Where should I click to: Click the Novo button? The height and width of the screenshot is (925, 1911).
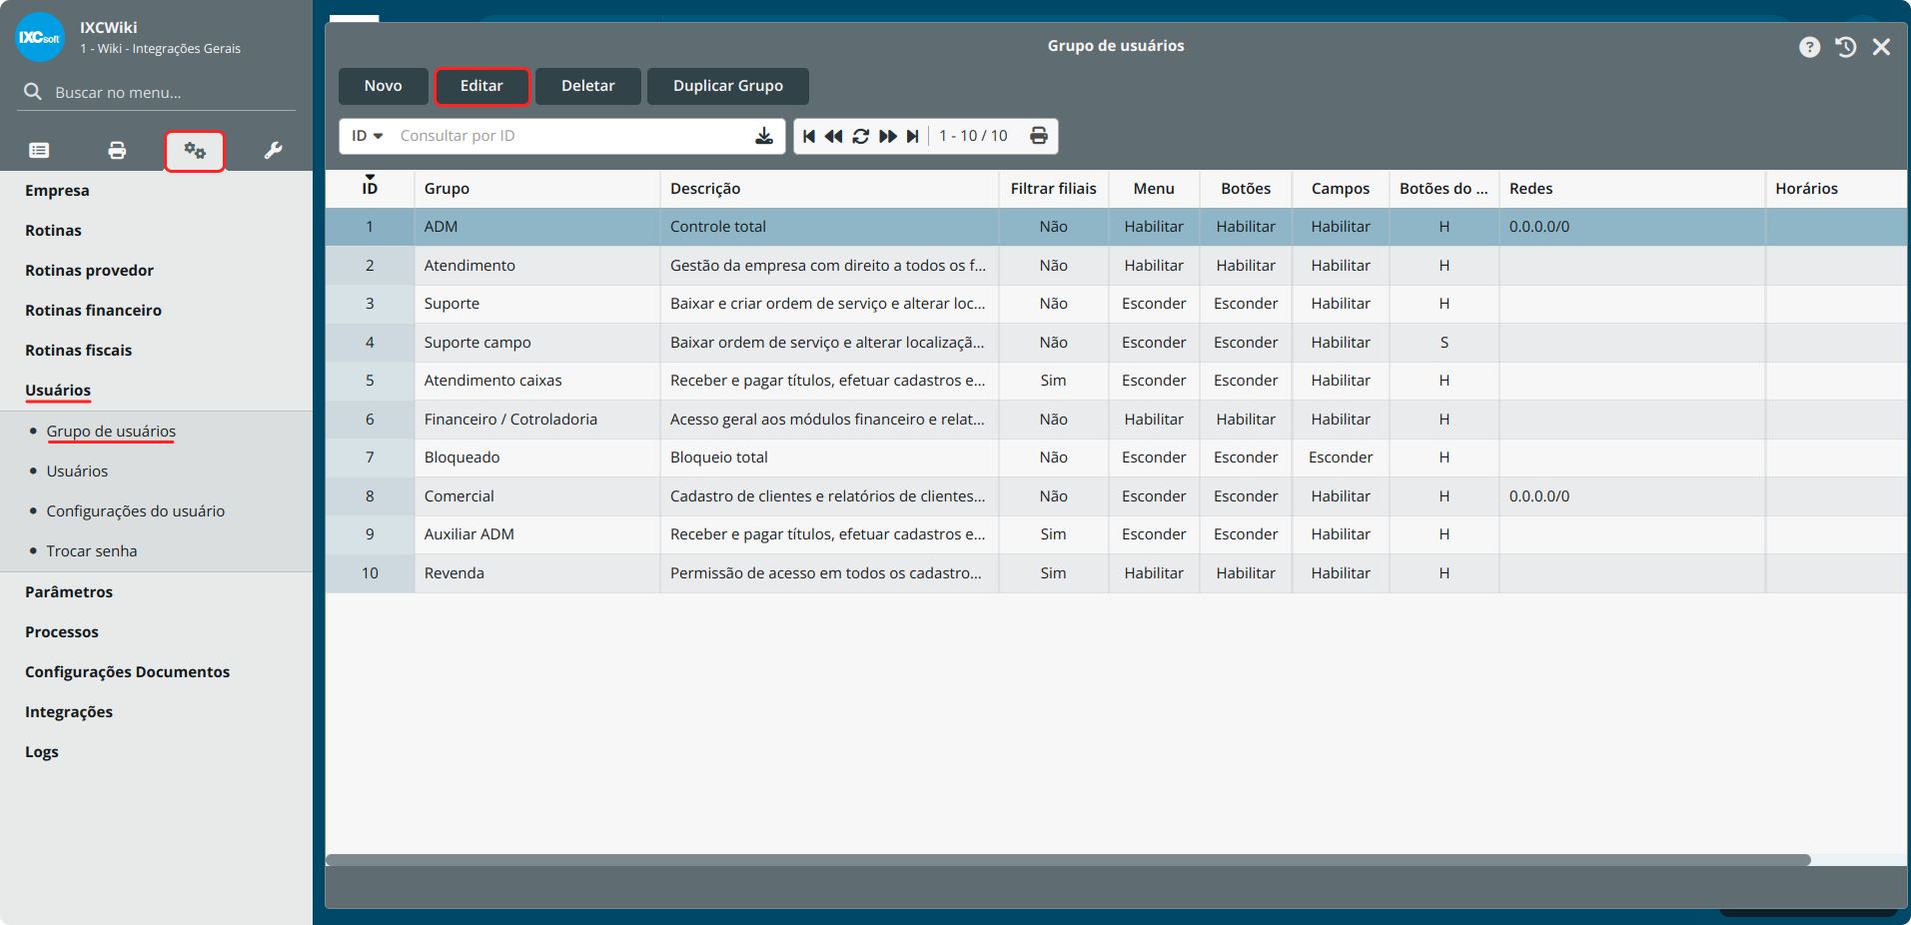pos(384,86)
